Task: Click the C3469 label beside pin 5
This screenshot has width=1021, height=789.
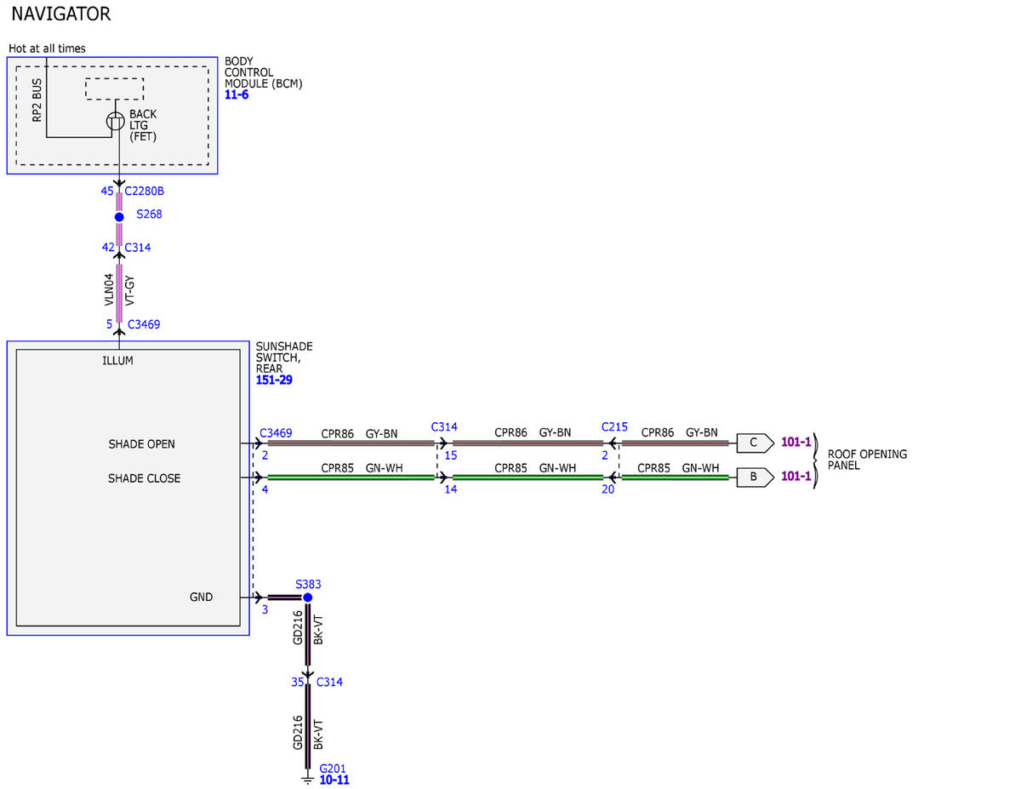Action: (144, 324)
